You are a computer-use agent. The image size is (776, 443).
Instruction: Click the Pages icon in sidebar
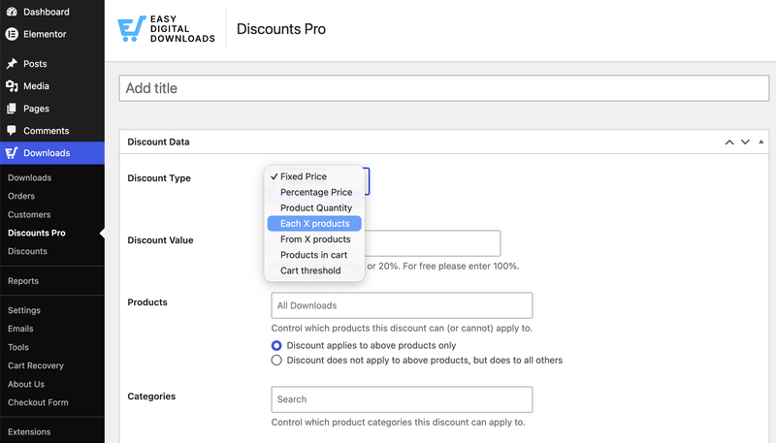click(12, 109)
